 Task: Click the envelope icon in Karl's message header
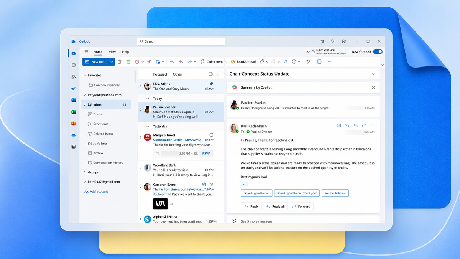pyautogui.click(x=339, y=125)
